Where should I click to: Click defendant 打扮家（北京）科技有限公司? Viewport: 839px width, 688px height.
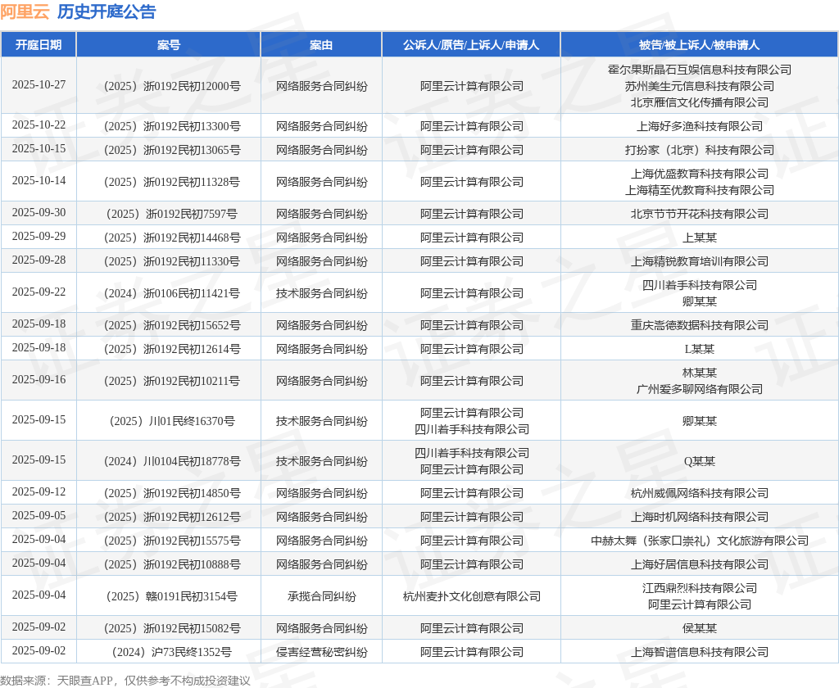click(x=700, y=150)
